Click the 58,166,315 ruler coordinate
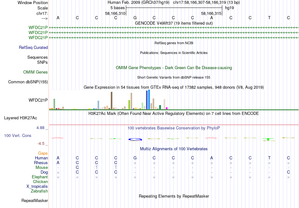The image size is (299, 208). pyautogui.click(x=211, y=13)
